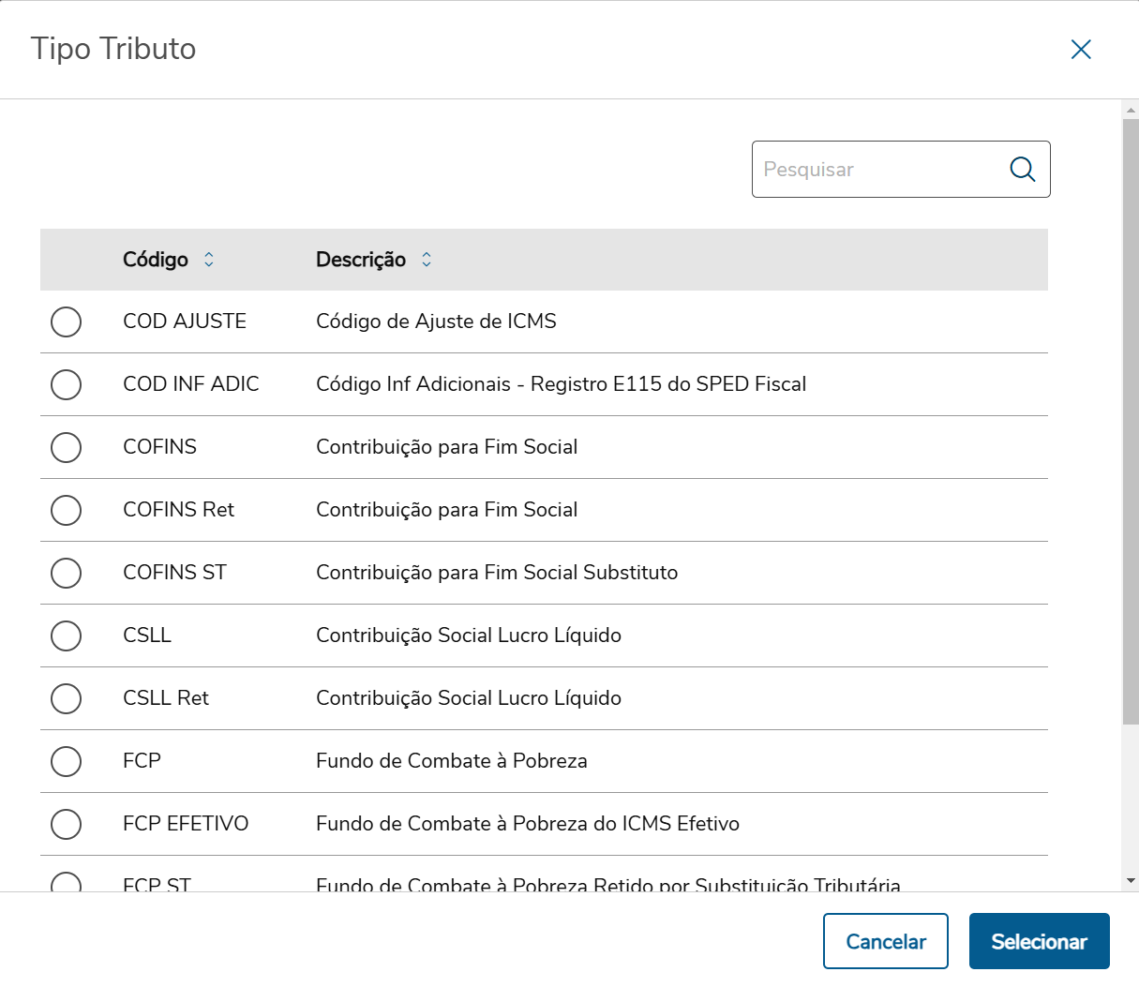This screenshot has height=987, width=1139.
Task: Select the COFINS ST radio button
Action: point(66,573)
